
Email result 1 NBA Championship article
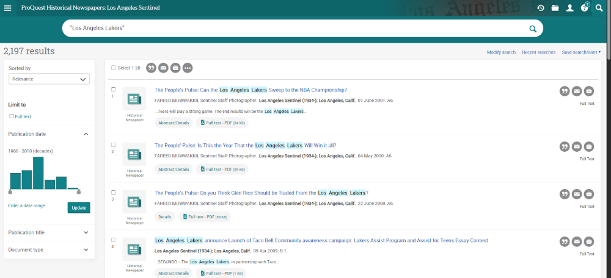click(577, 91)
